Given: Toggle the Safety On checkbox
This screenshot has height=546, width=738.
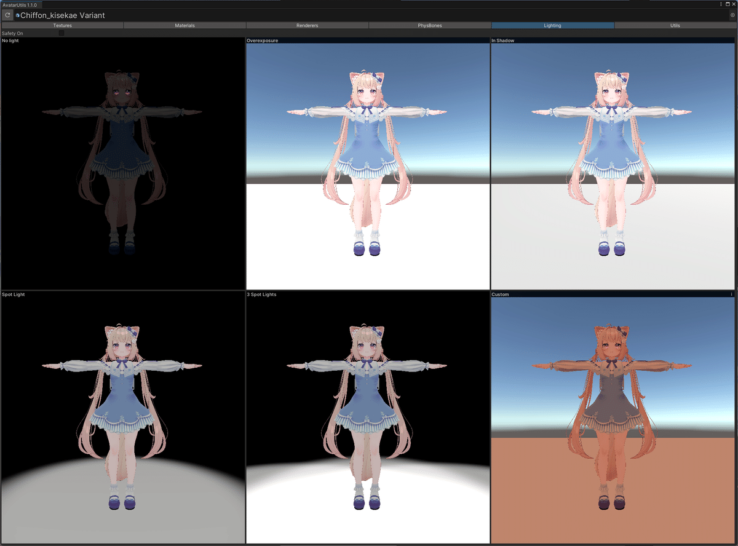Looking at the screenshot, I should coord(61,33).
